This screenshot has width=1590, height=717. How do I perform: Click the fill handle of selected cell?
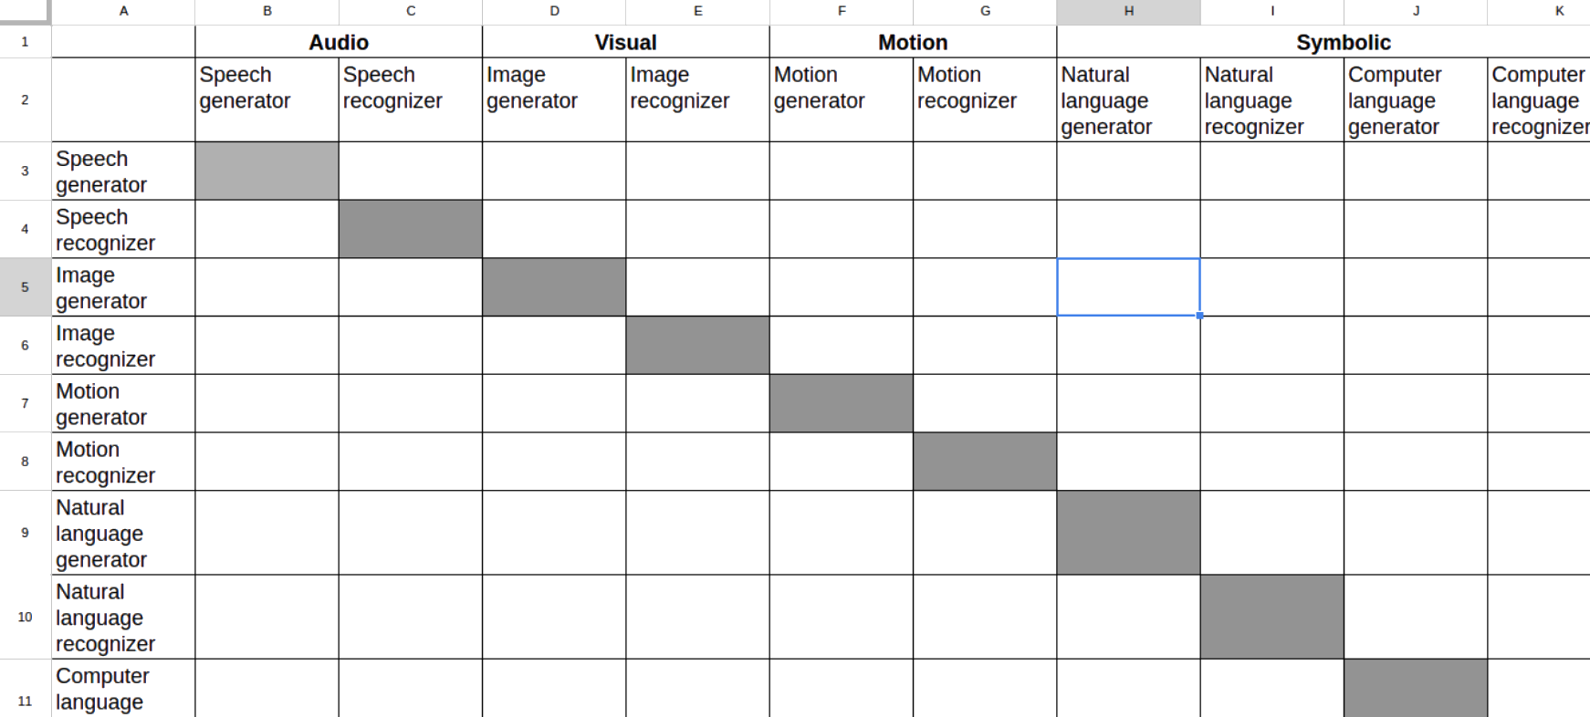pos(1199,316)
